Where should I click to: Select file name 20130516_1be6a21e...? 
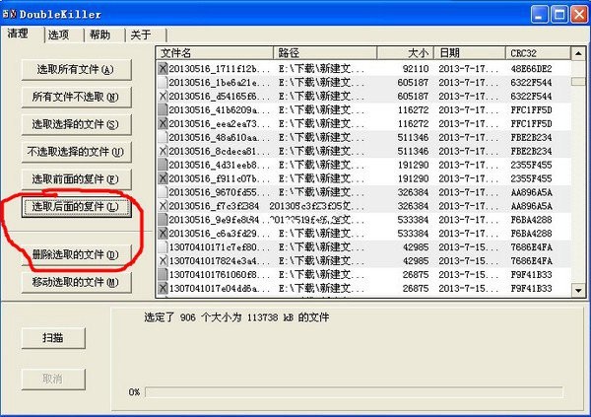(220, 82)
